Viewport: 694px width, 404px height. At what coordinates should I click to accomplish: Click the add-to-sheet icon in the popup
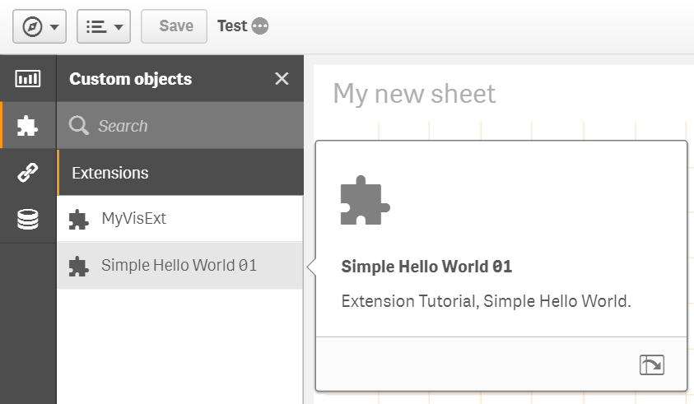pos(651,365)
